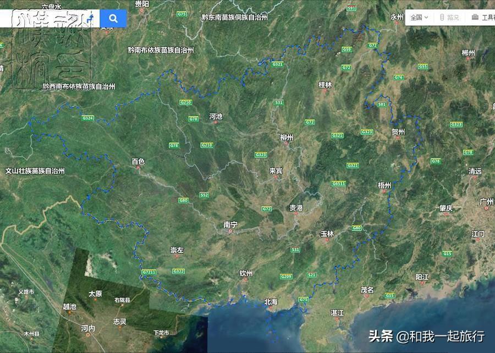Pick the 北海 city label on coast
The height and width of the screenshot is (353, 495).
(271, 302)
